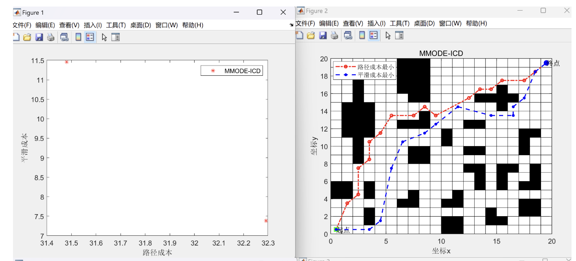This screenshot has width=576, height=261.
Task: Click Open File icon in Figure 2 toolbar
Action: pos(311,35)
